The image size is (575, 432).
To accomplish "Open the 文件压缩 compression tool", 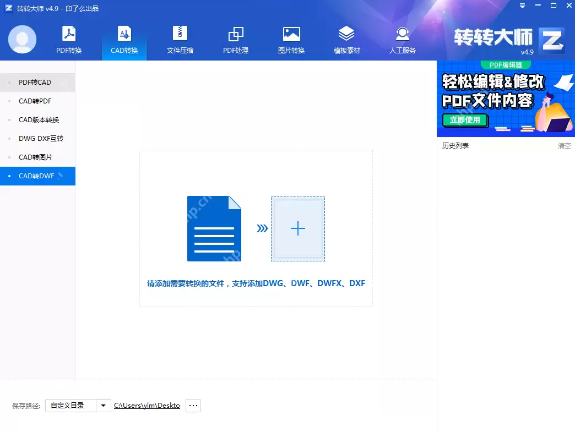I will 180,39.
